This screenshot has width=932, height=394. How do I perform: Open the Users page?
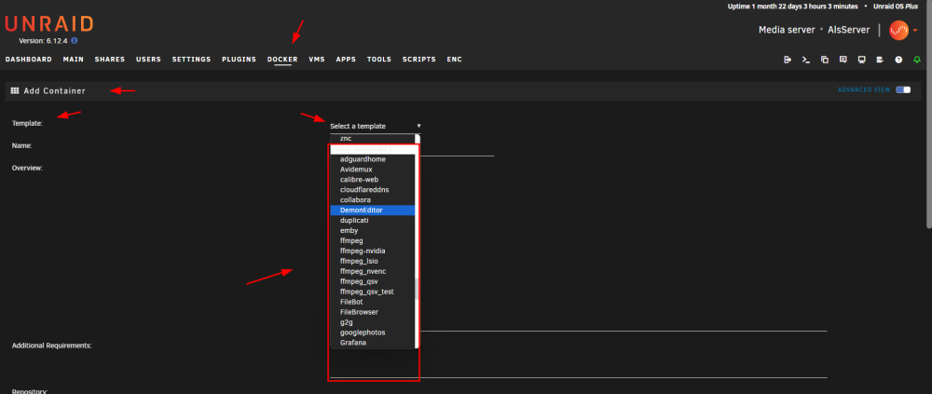(x=148, y=60)
